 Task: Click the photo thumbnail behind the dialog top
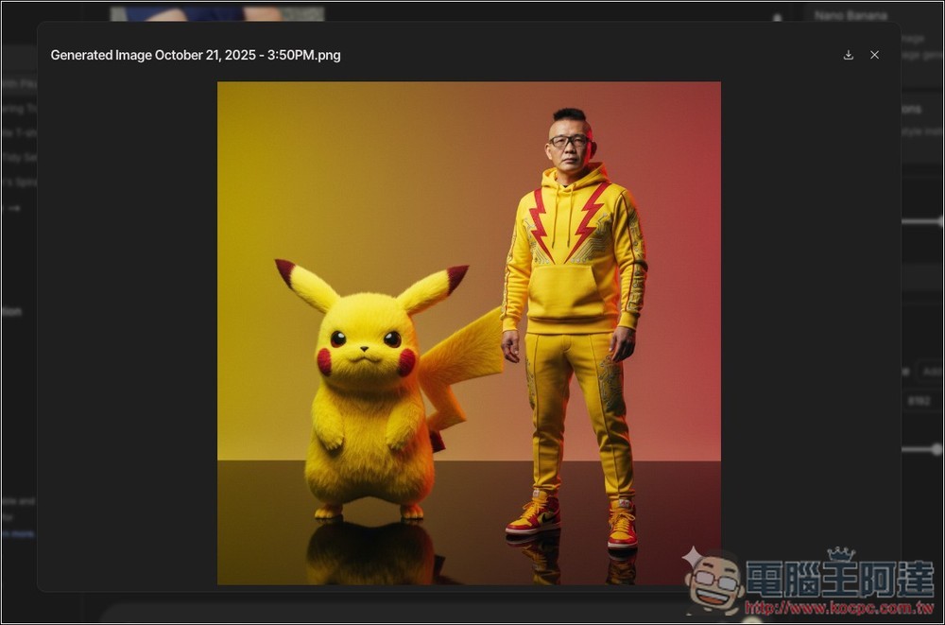pos(216,13)
